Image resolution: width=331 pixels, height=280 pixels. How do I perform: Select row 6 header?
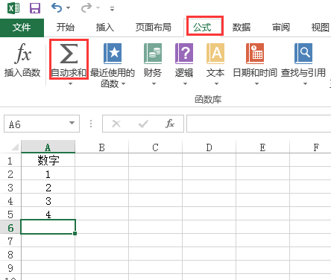pos(10,227)
